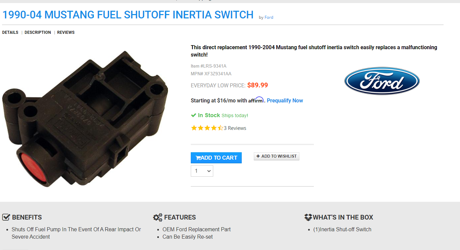
Task: Open the Prequalify Now link
Action: [285, 100]
